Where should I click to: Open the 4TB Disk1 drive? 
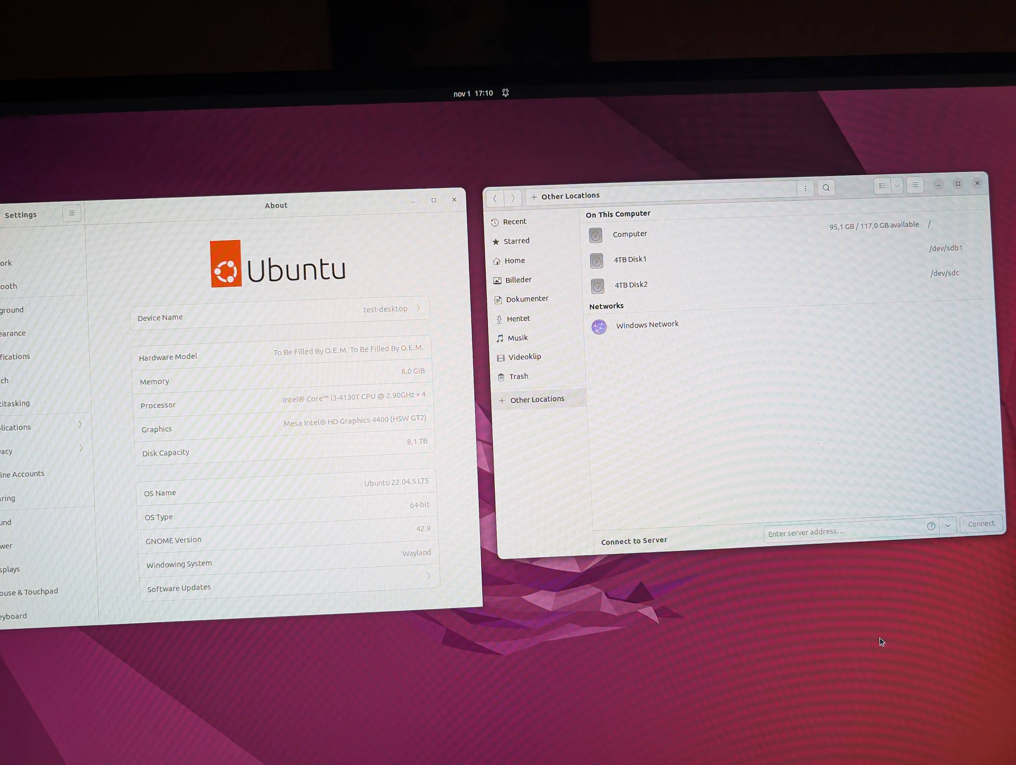tap(630, 259)
